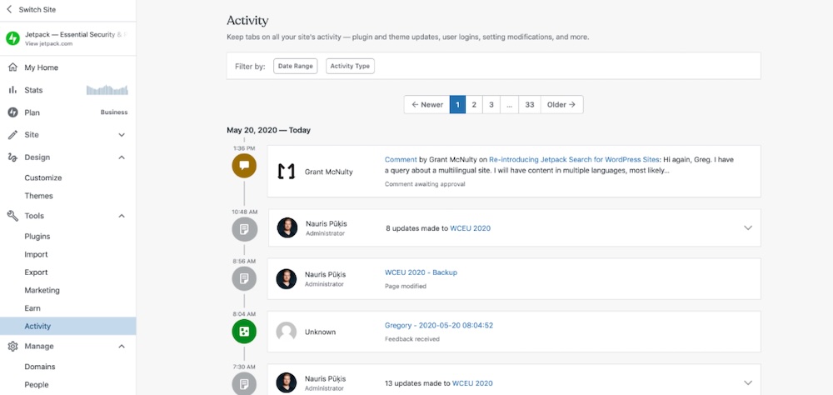This screenshot has width=833, height=395.
Task: Expand the 8 updates to WCEU 2020 entry
Action: (x=748, y=227)
